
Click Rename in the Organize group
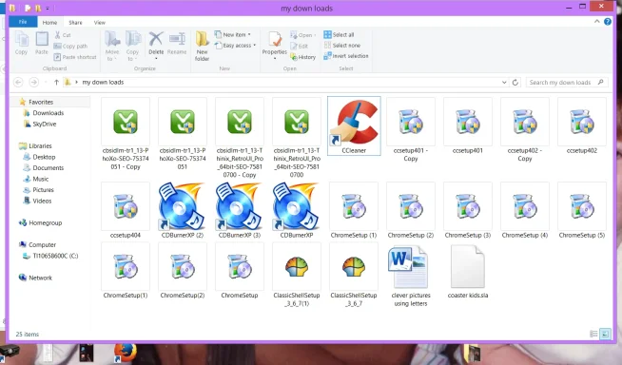click(177, 43)
